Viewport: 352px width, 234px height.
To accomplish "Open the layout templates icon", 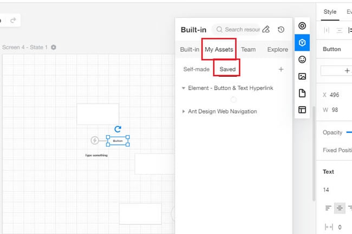I will tap(302, 110).
